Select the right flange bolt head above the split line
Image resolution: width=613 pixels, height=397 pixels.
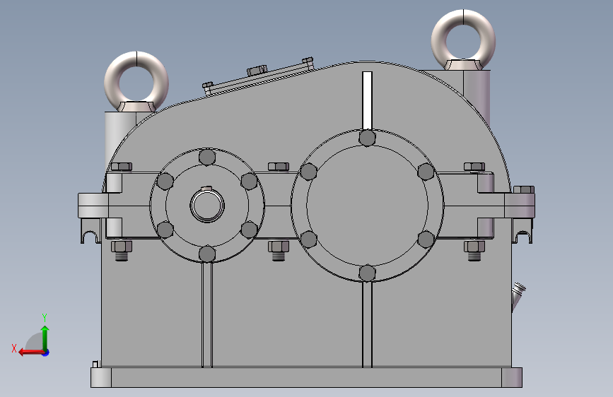click(x=474, y=167)
